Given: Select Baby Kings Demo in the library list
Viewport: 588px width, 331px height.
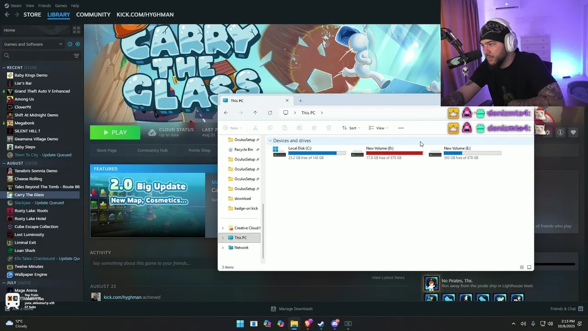Looking at the screenshot, I should 31,75.
